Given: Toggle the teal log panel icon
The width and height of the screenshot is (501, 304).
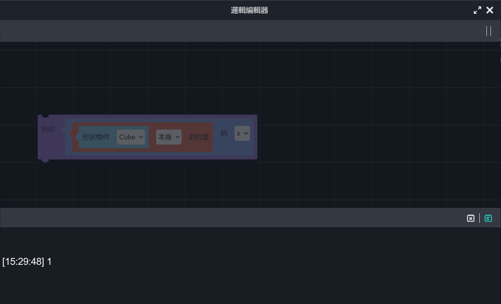Looking at the screenshot, I should point(488,218).
